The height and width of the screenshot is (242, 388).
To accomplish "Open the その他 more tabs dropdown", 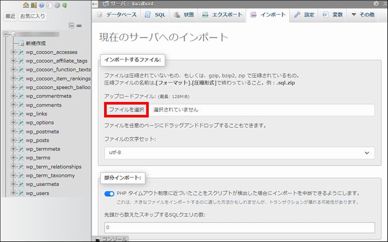I will [x=363, y=15].
